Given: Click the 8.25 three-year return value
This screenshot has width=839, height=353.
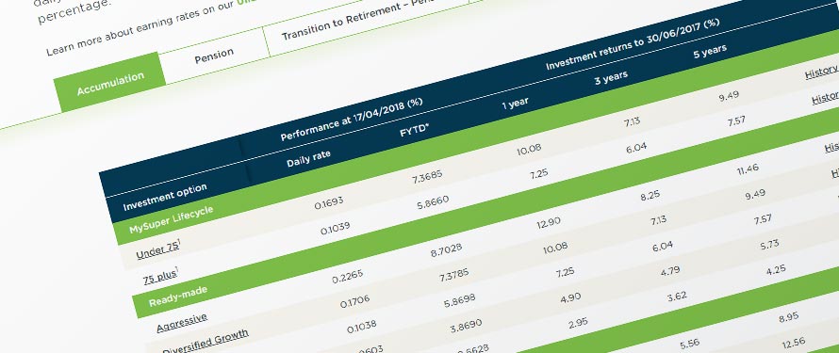Looking at the screenshot, I should coord(650,196).
